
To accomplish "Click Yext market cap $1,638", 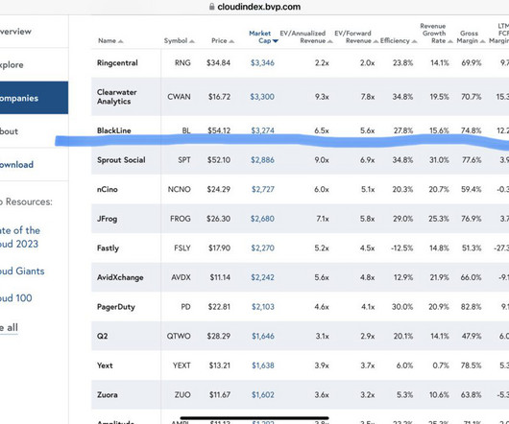I will [x=263, y=365].
